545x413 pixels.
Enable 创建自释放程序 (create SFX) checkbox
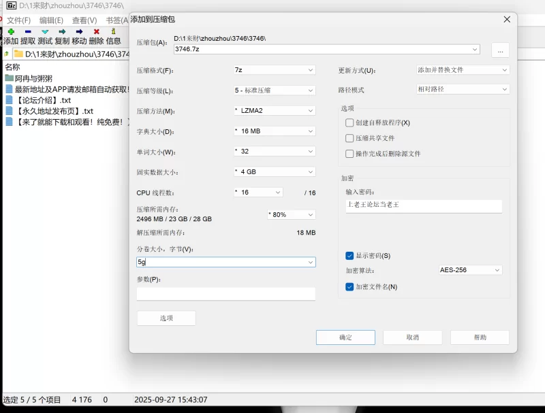pyautogui.click(x=350, y=122)
